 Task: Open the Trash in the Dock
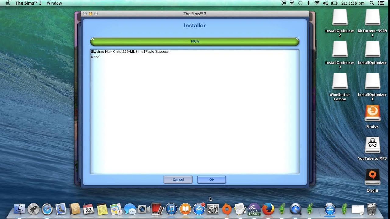point(371,209)
